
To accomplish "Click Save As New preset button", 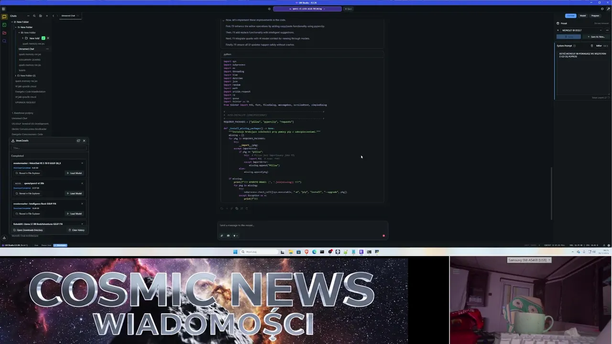I will point(596,37).
